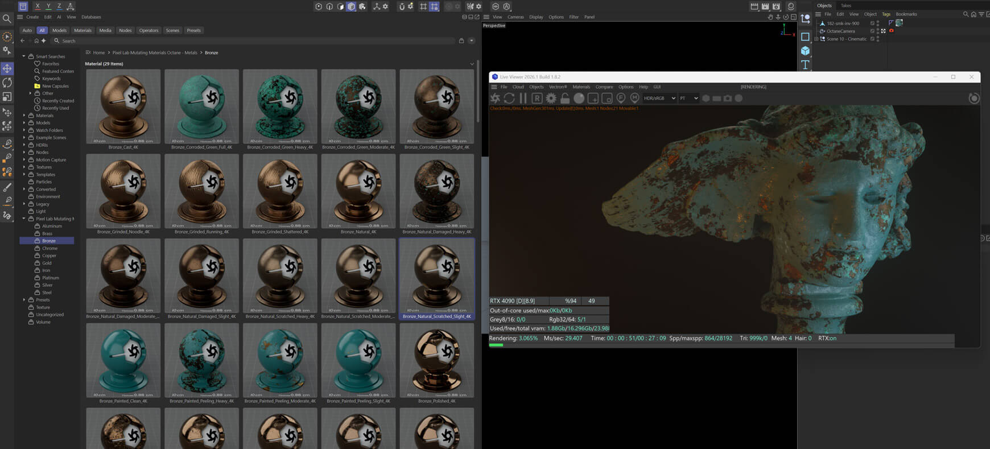Click the R reset render button
Viewport: 990px width, 449px height.
coord(537,98)
